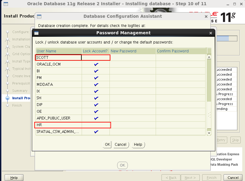Click the User Name column header
Screen dimensions: 245x181
pyautogui.click(x=59, y=51)
